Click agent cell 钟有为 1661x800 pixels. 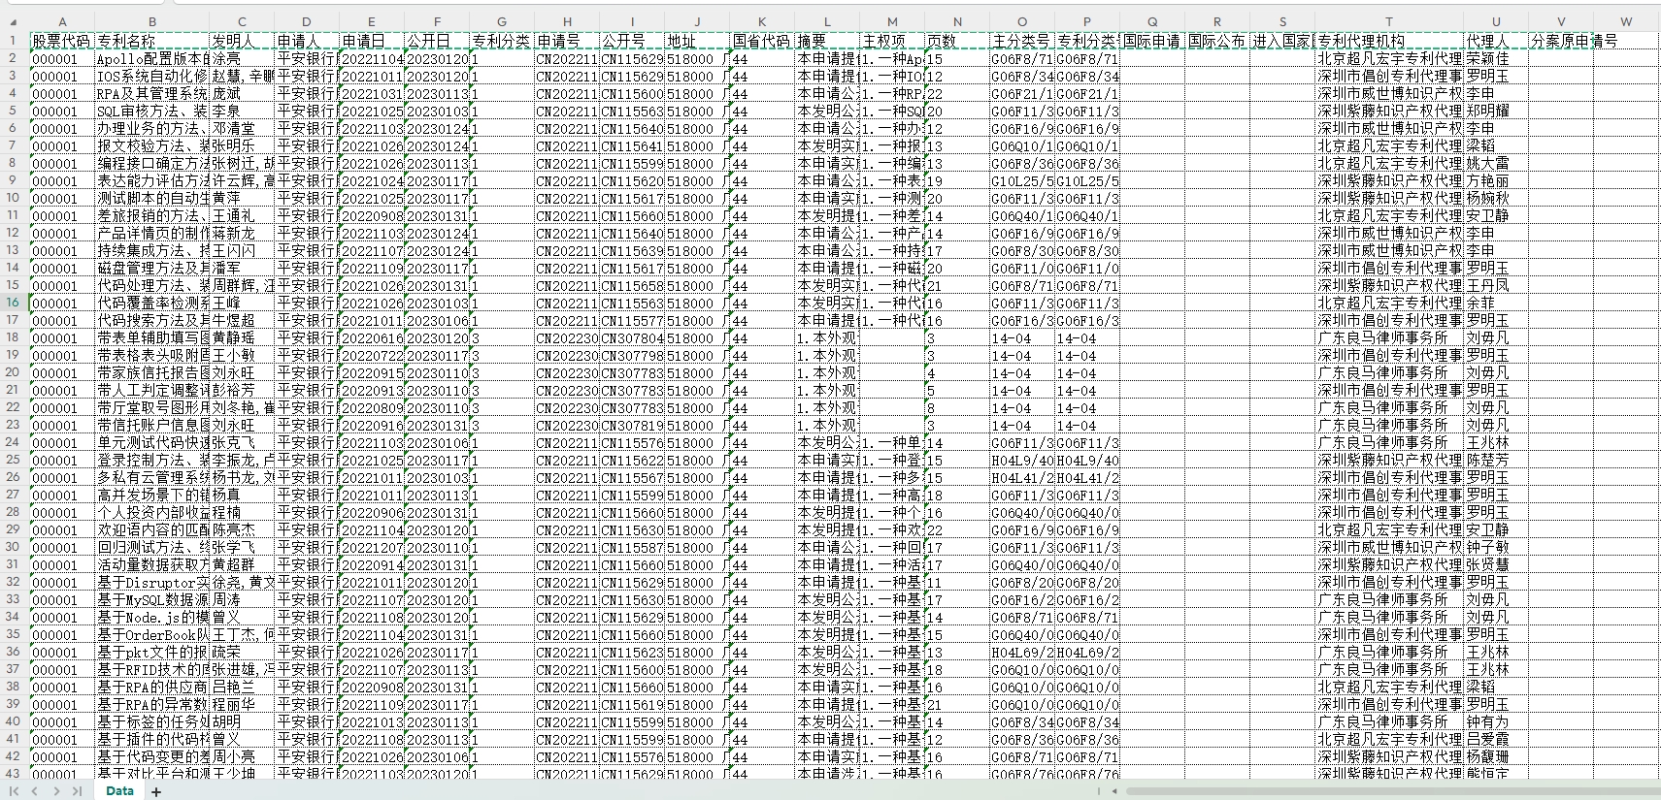coord(1496,721)
